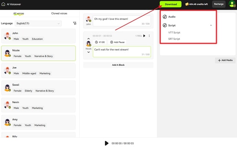Click Amy's avatar in the voice list
The height and width of the screenshot is (147, 237).
coord(7,122)
